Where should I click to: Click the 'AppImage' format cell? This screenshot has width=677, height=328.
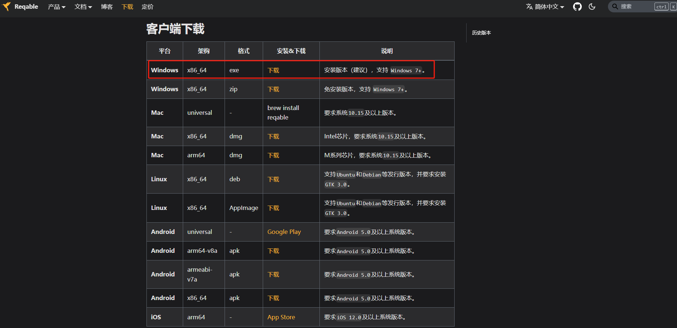244,208
